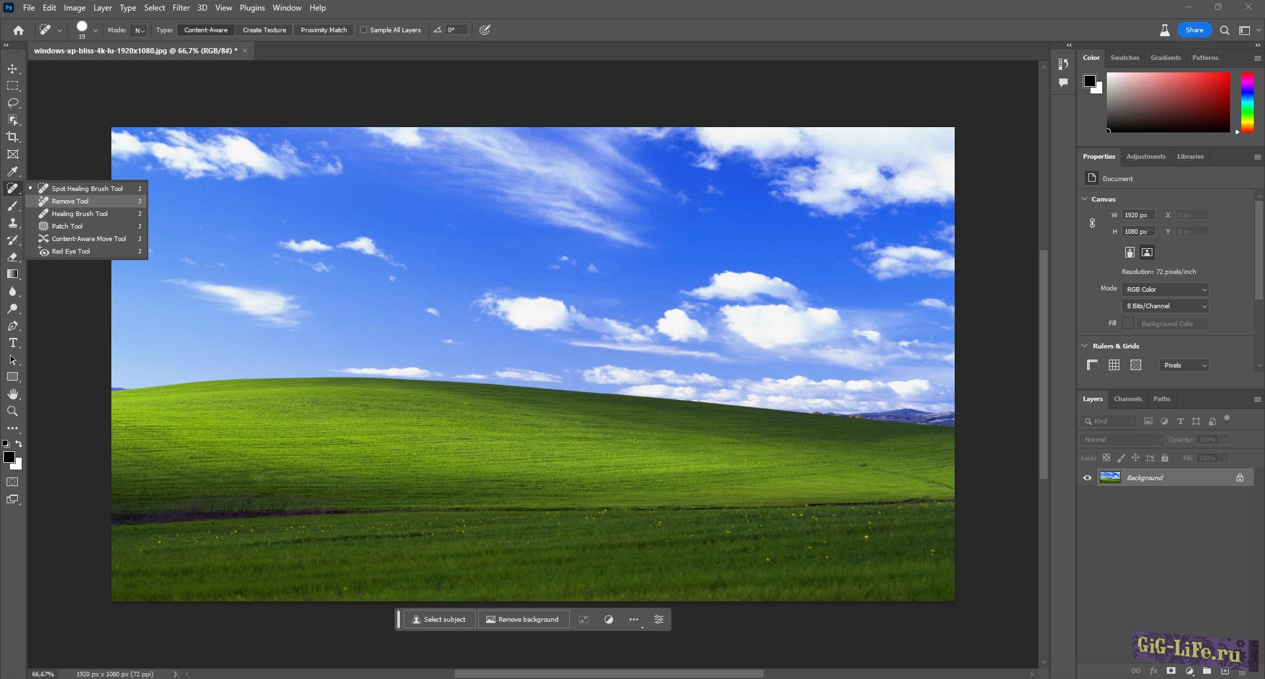This screenshot has height=679, width=1265.
Task: Choose Patch Tool from the flyout menu
Action: [x=67, y=227]
